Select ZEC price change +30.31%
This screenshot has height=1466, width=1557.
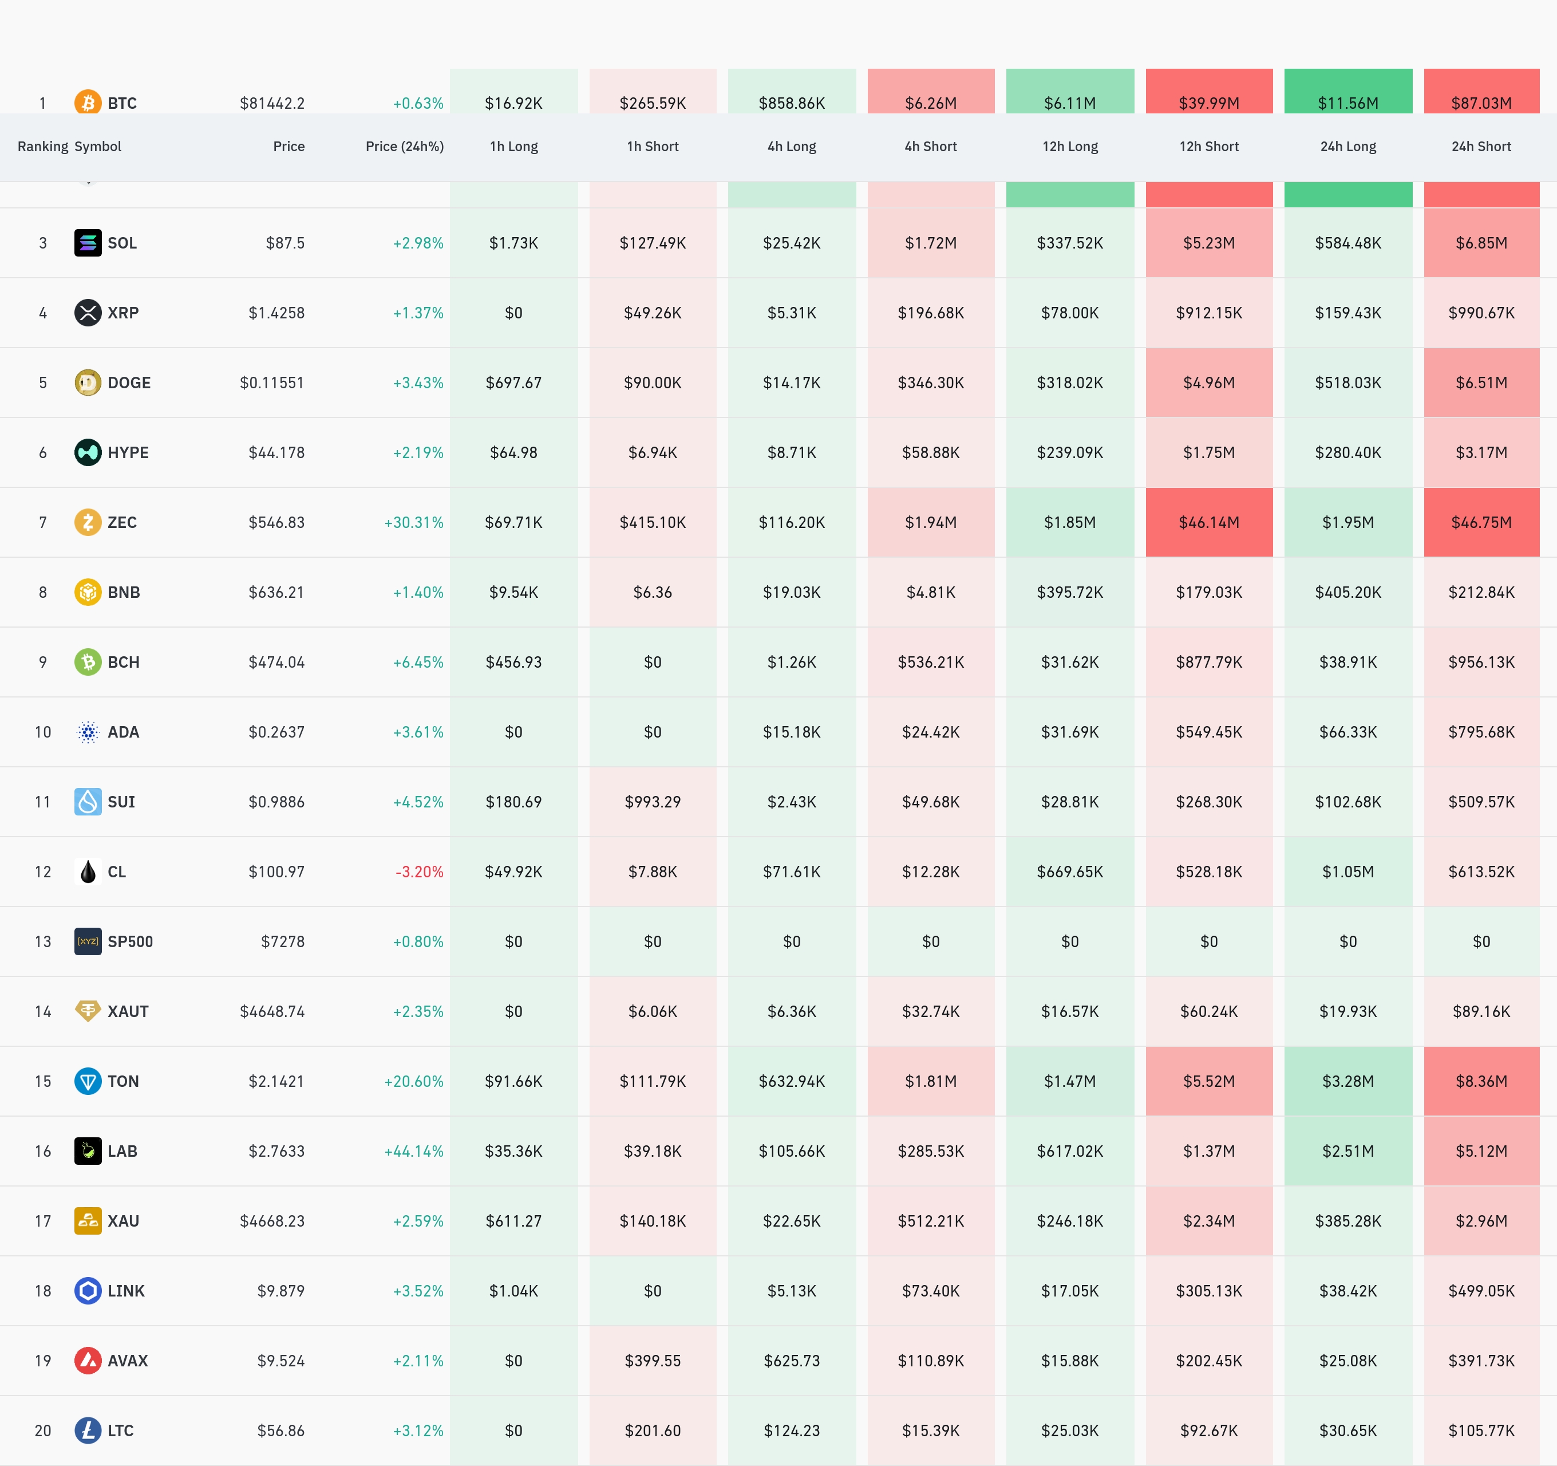tap(413, 522)
